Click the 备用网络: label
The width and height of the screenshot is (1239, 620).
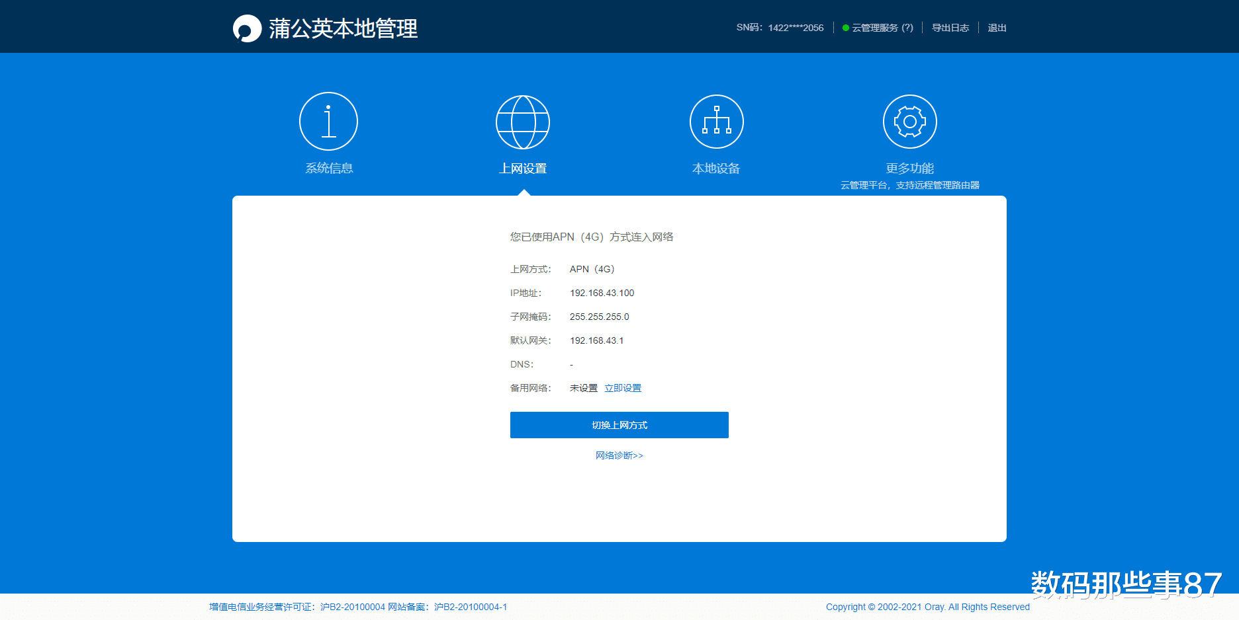tap(530, 388)
